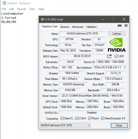This screenshot has width=138, height=139.
Task: Click the 96/06/09 line in Notepad
Action: [9, 22]
